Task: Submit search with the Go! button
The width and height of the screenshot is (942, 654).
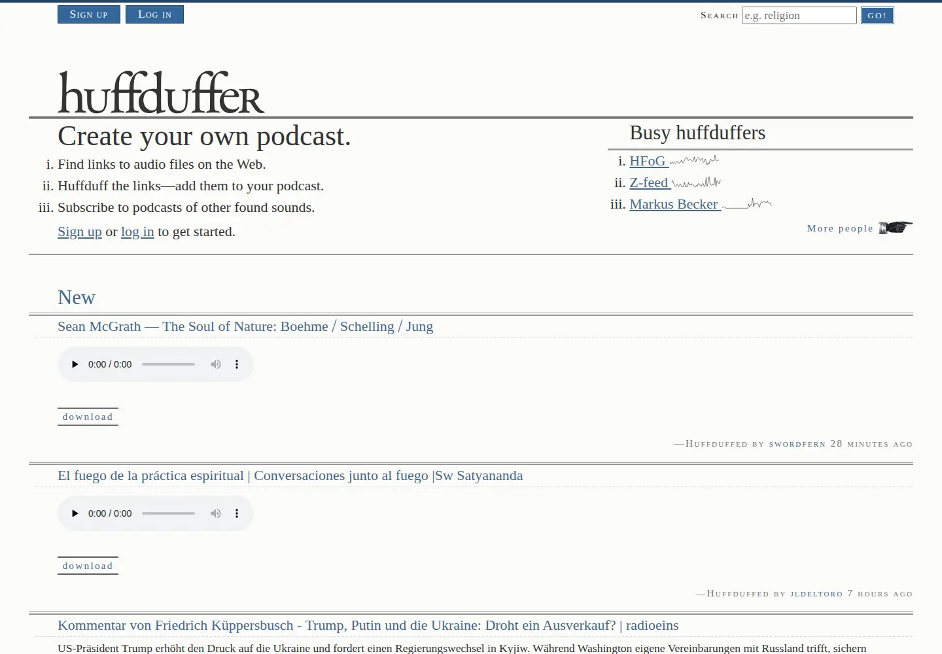Action: (877, 16)
